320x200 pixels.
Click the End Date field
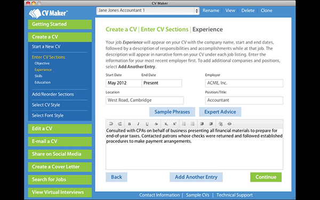tap(162, 83)
